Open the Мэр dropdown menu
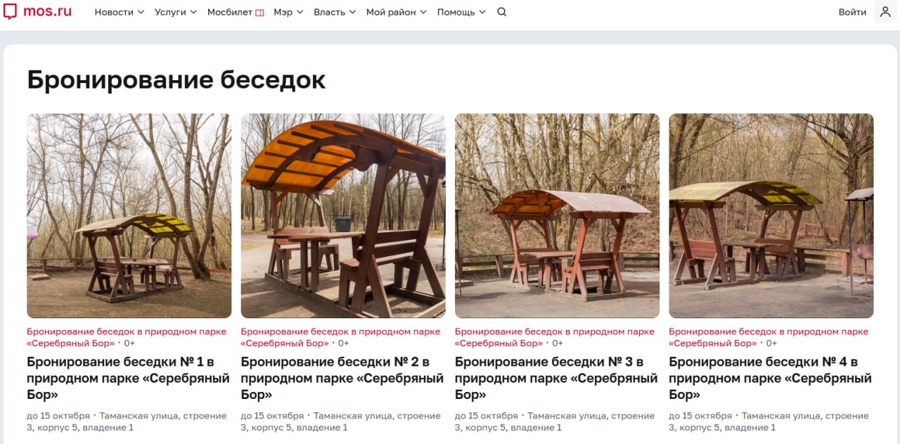 tap(289, 12)
